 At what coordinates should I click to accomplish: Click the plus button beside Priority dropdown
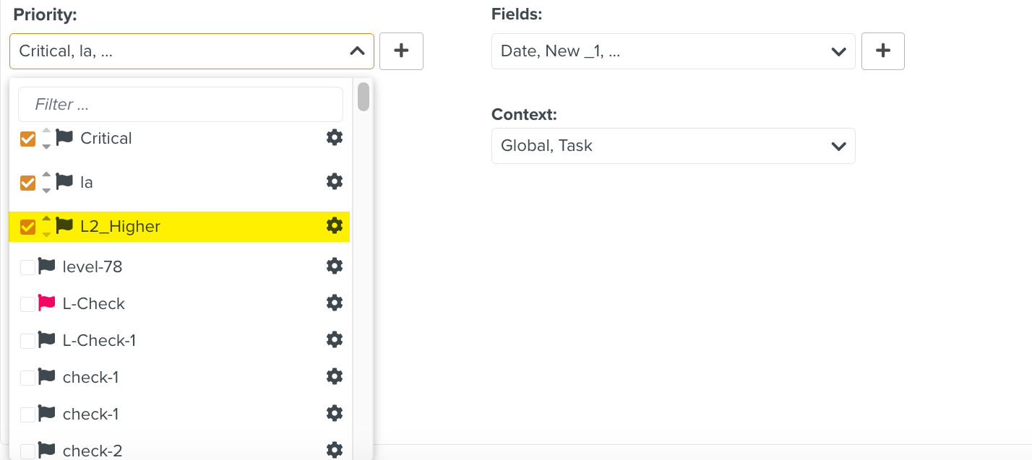pyautogui.click(x=401, y=51)
